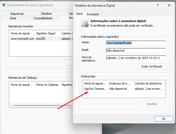Open the help question mark button
This screenshot has width=176, height=134.
[x=158, y=5]
